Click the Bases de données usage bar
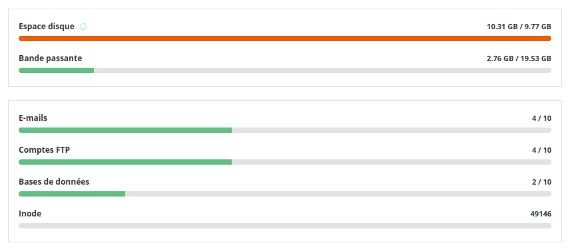Screen dimensions: 570x251 pyautogui.click(x=285, y=194)
